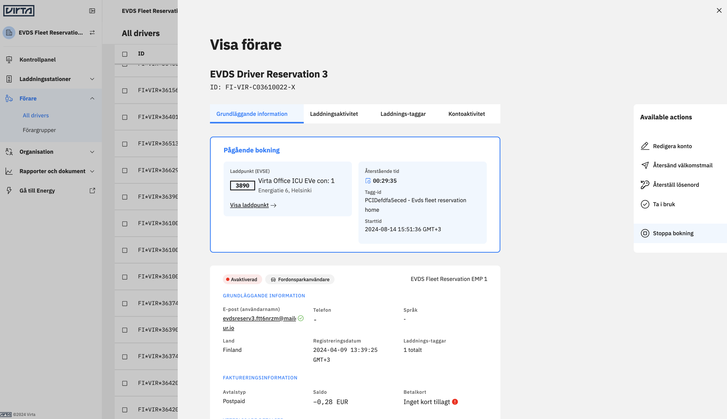Click the Gå till Energy bolt icon

point(9,191)
